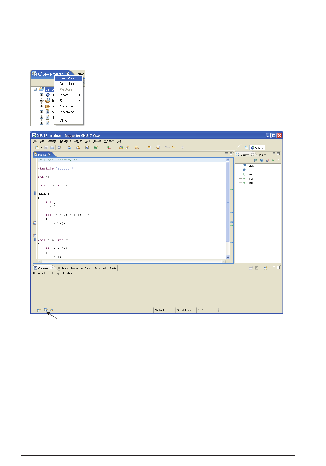The image size is (326, 466).
Task: Select the GNU17 perspective button
Action: [x=257, y=148]
